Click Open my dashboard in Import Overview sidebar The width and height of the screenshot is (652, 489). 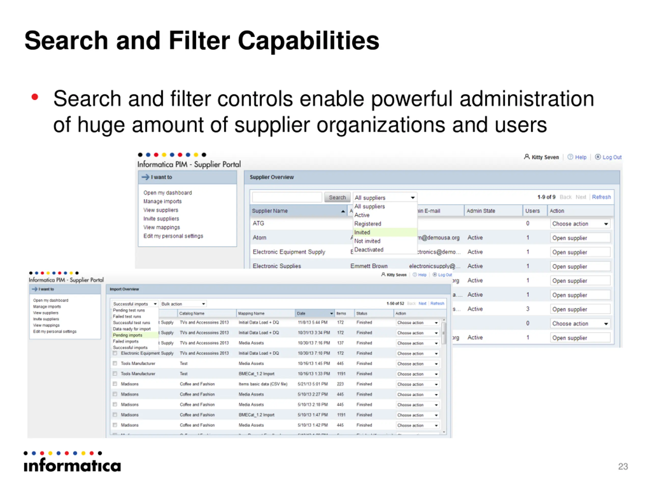(x=51, y=300)
